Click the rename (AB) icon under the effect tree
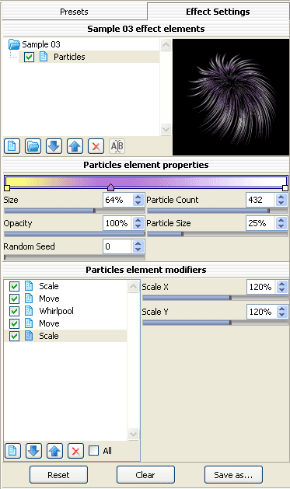Image resolution: width=290 pixels, height=489 pixels. tap(117, 146)
